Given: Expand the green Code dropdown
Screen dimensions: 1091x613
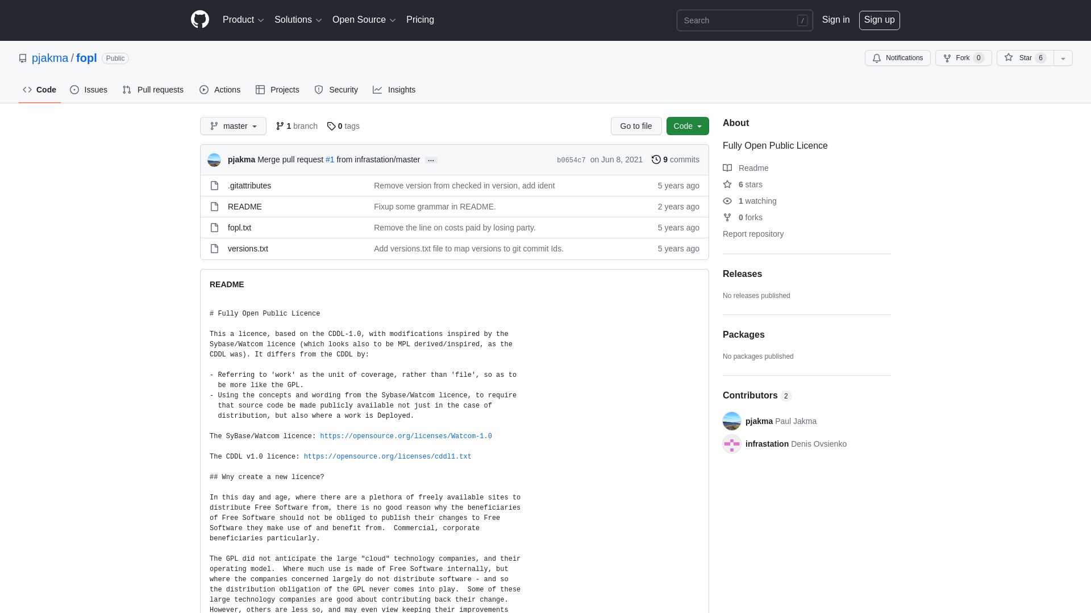Looking at the screenshot, I should click(688, 126).
